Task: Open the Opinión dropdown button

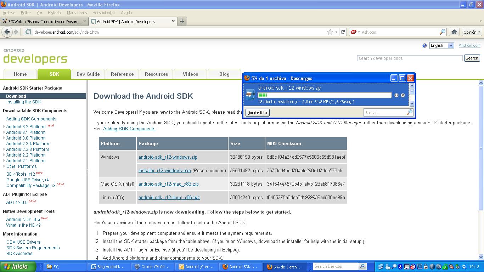Action: (472, 32)
